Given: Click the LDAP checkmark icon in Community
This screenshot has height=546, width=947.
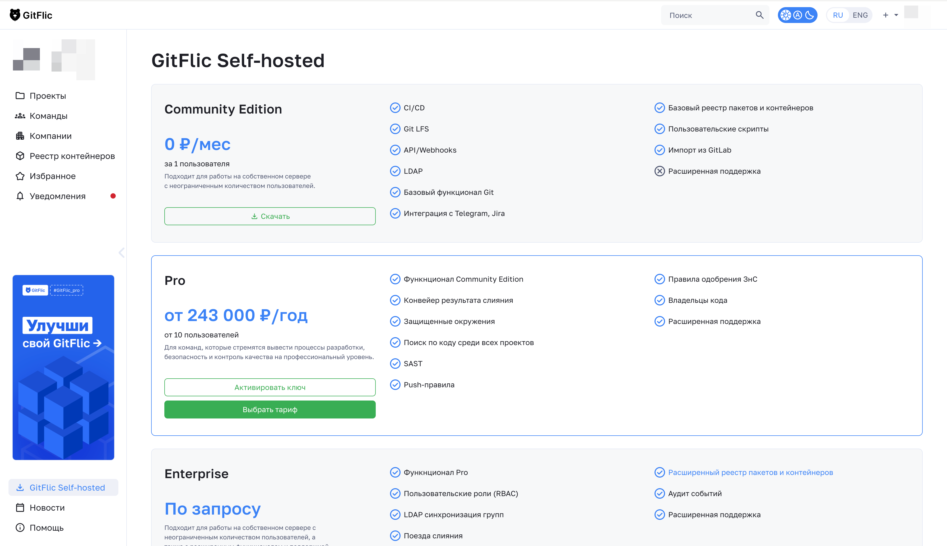Looking at the screenshot, I should coord(395,171).
